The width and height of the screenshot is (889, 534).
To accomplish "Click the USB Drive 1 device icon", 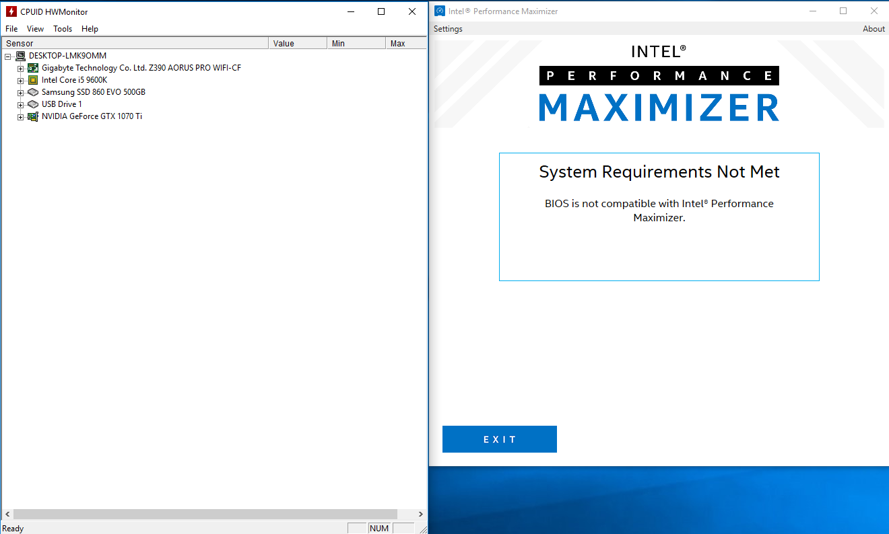I will (x=32, y=104).
